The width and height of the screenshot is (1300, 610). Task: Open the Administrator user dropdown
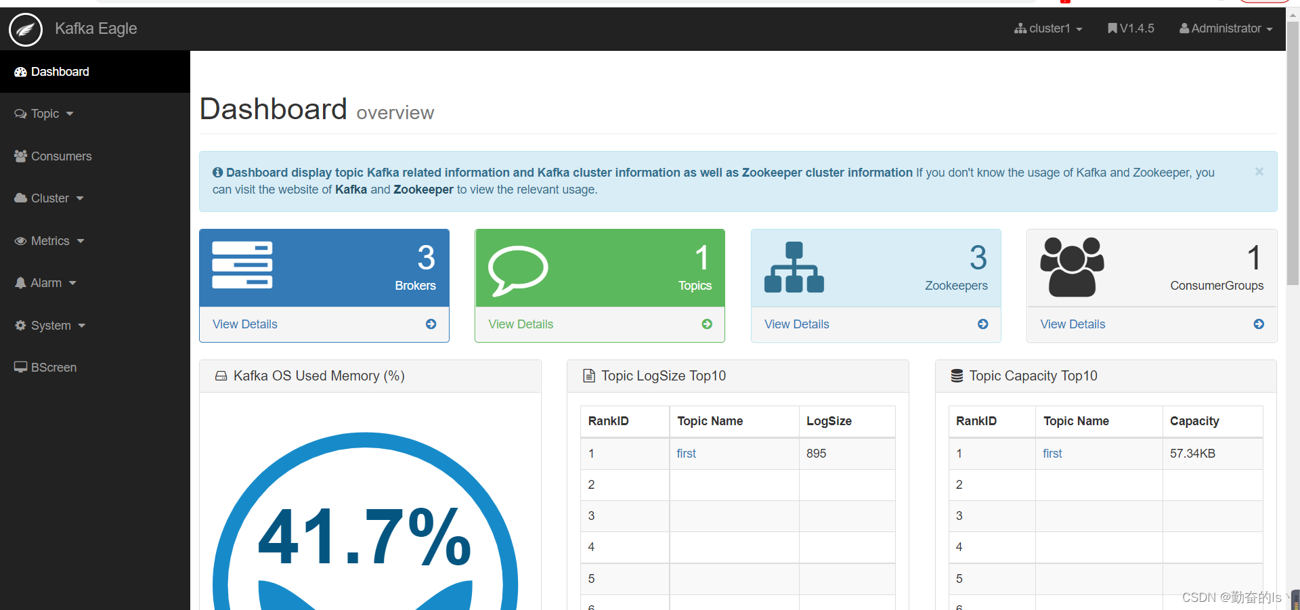[x=1226, y=28]
